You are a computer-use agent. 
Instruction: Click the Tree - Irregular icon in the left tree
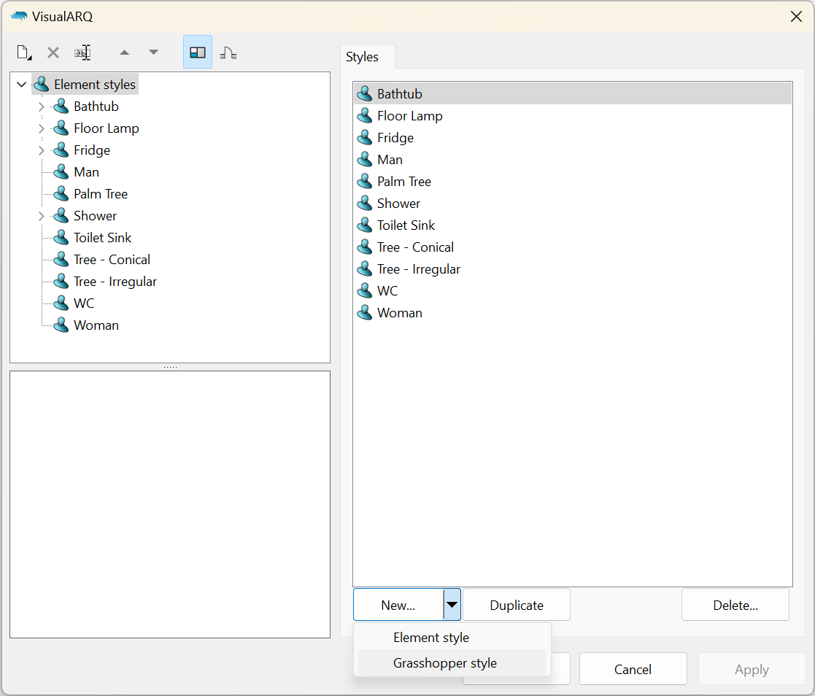tap(61, 281)
